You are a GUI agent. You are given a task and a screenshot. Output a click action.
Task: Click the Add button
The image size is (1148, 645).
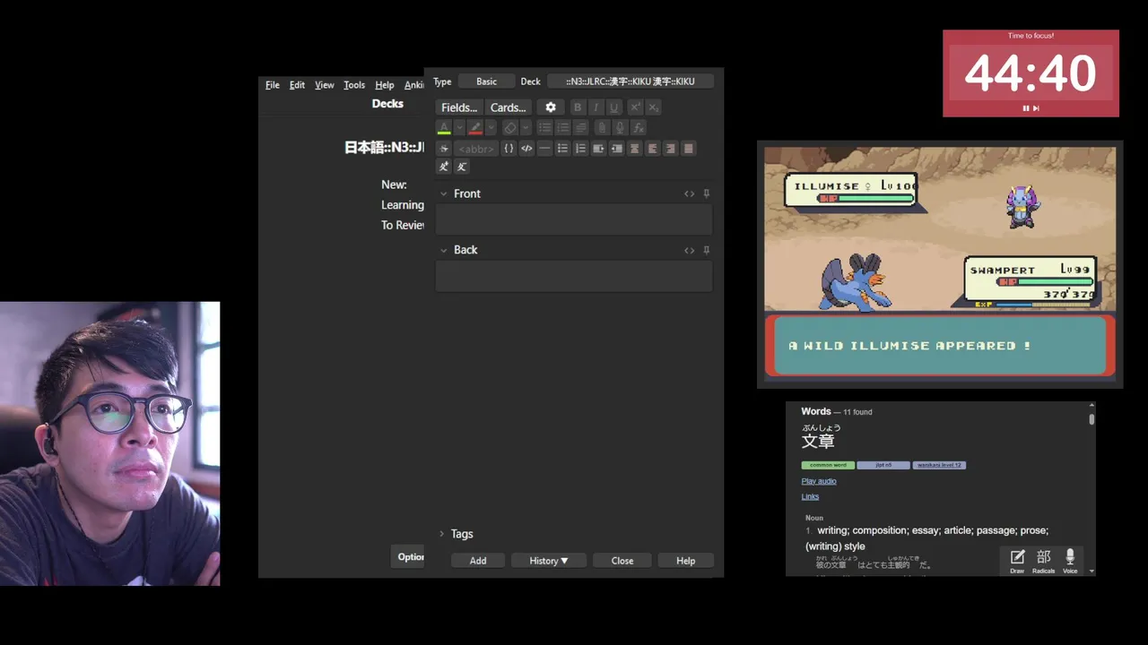pyautogui.click(x=478, y=561)
